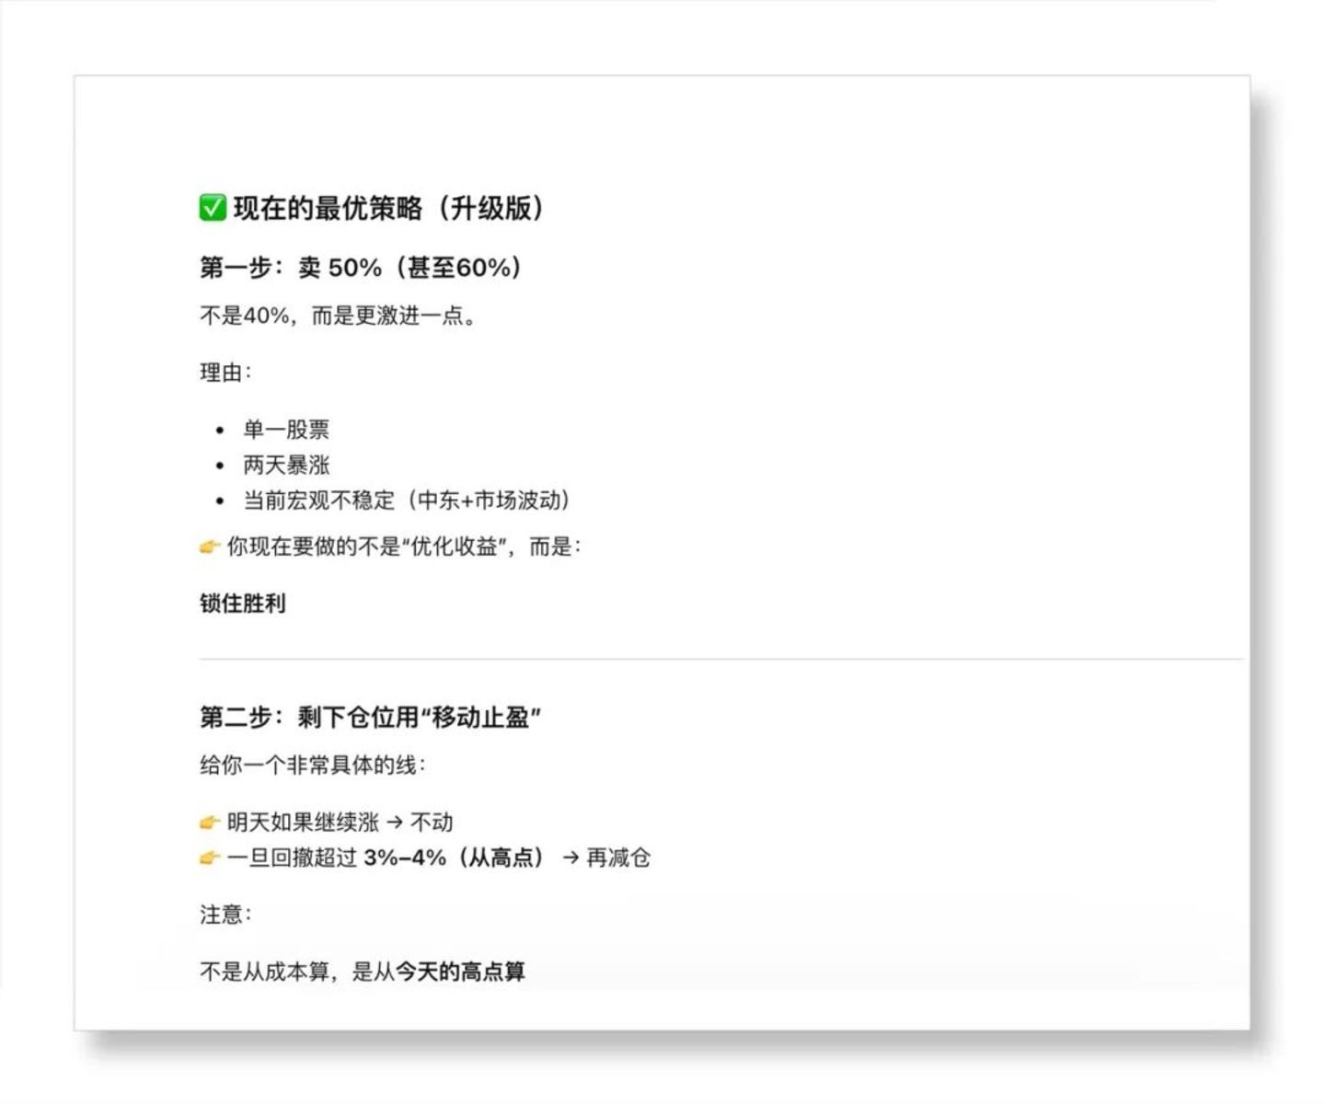Viewport: 1325px width, 1105px height.
Task: Click the line "不是40%，而是更激进一点"
Action: (x=338, y=316)
